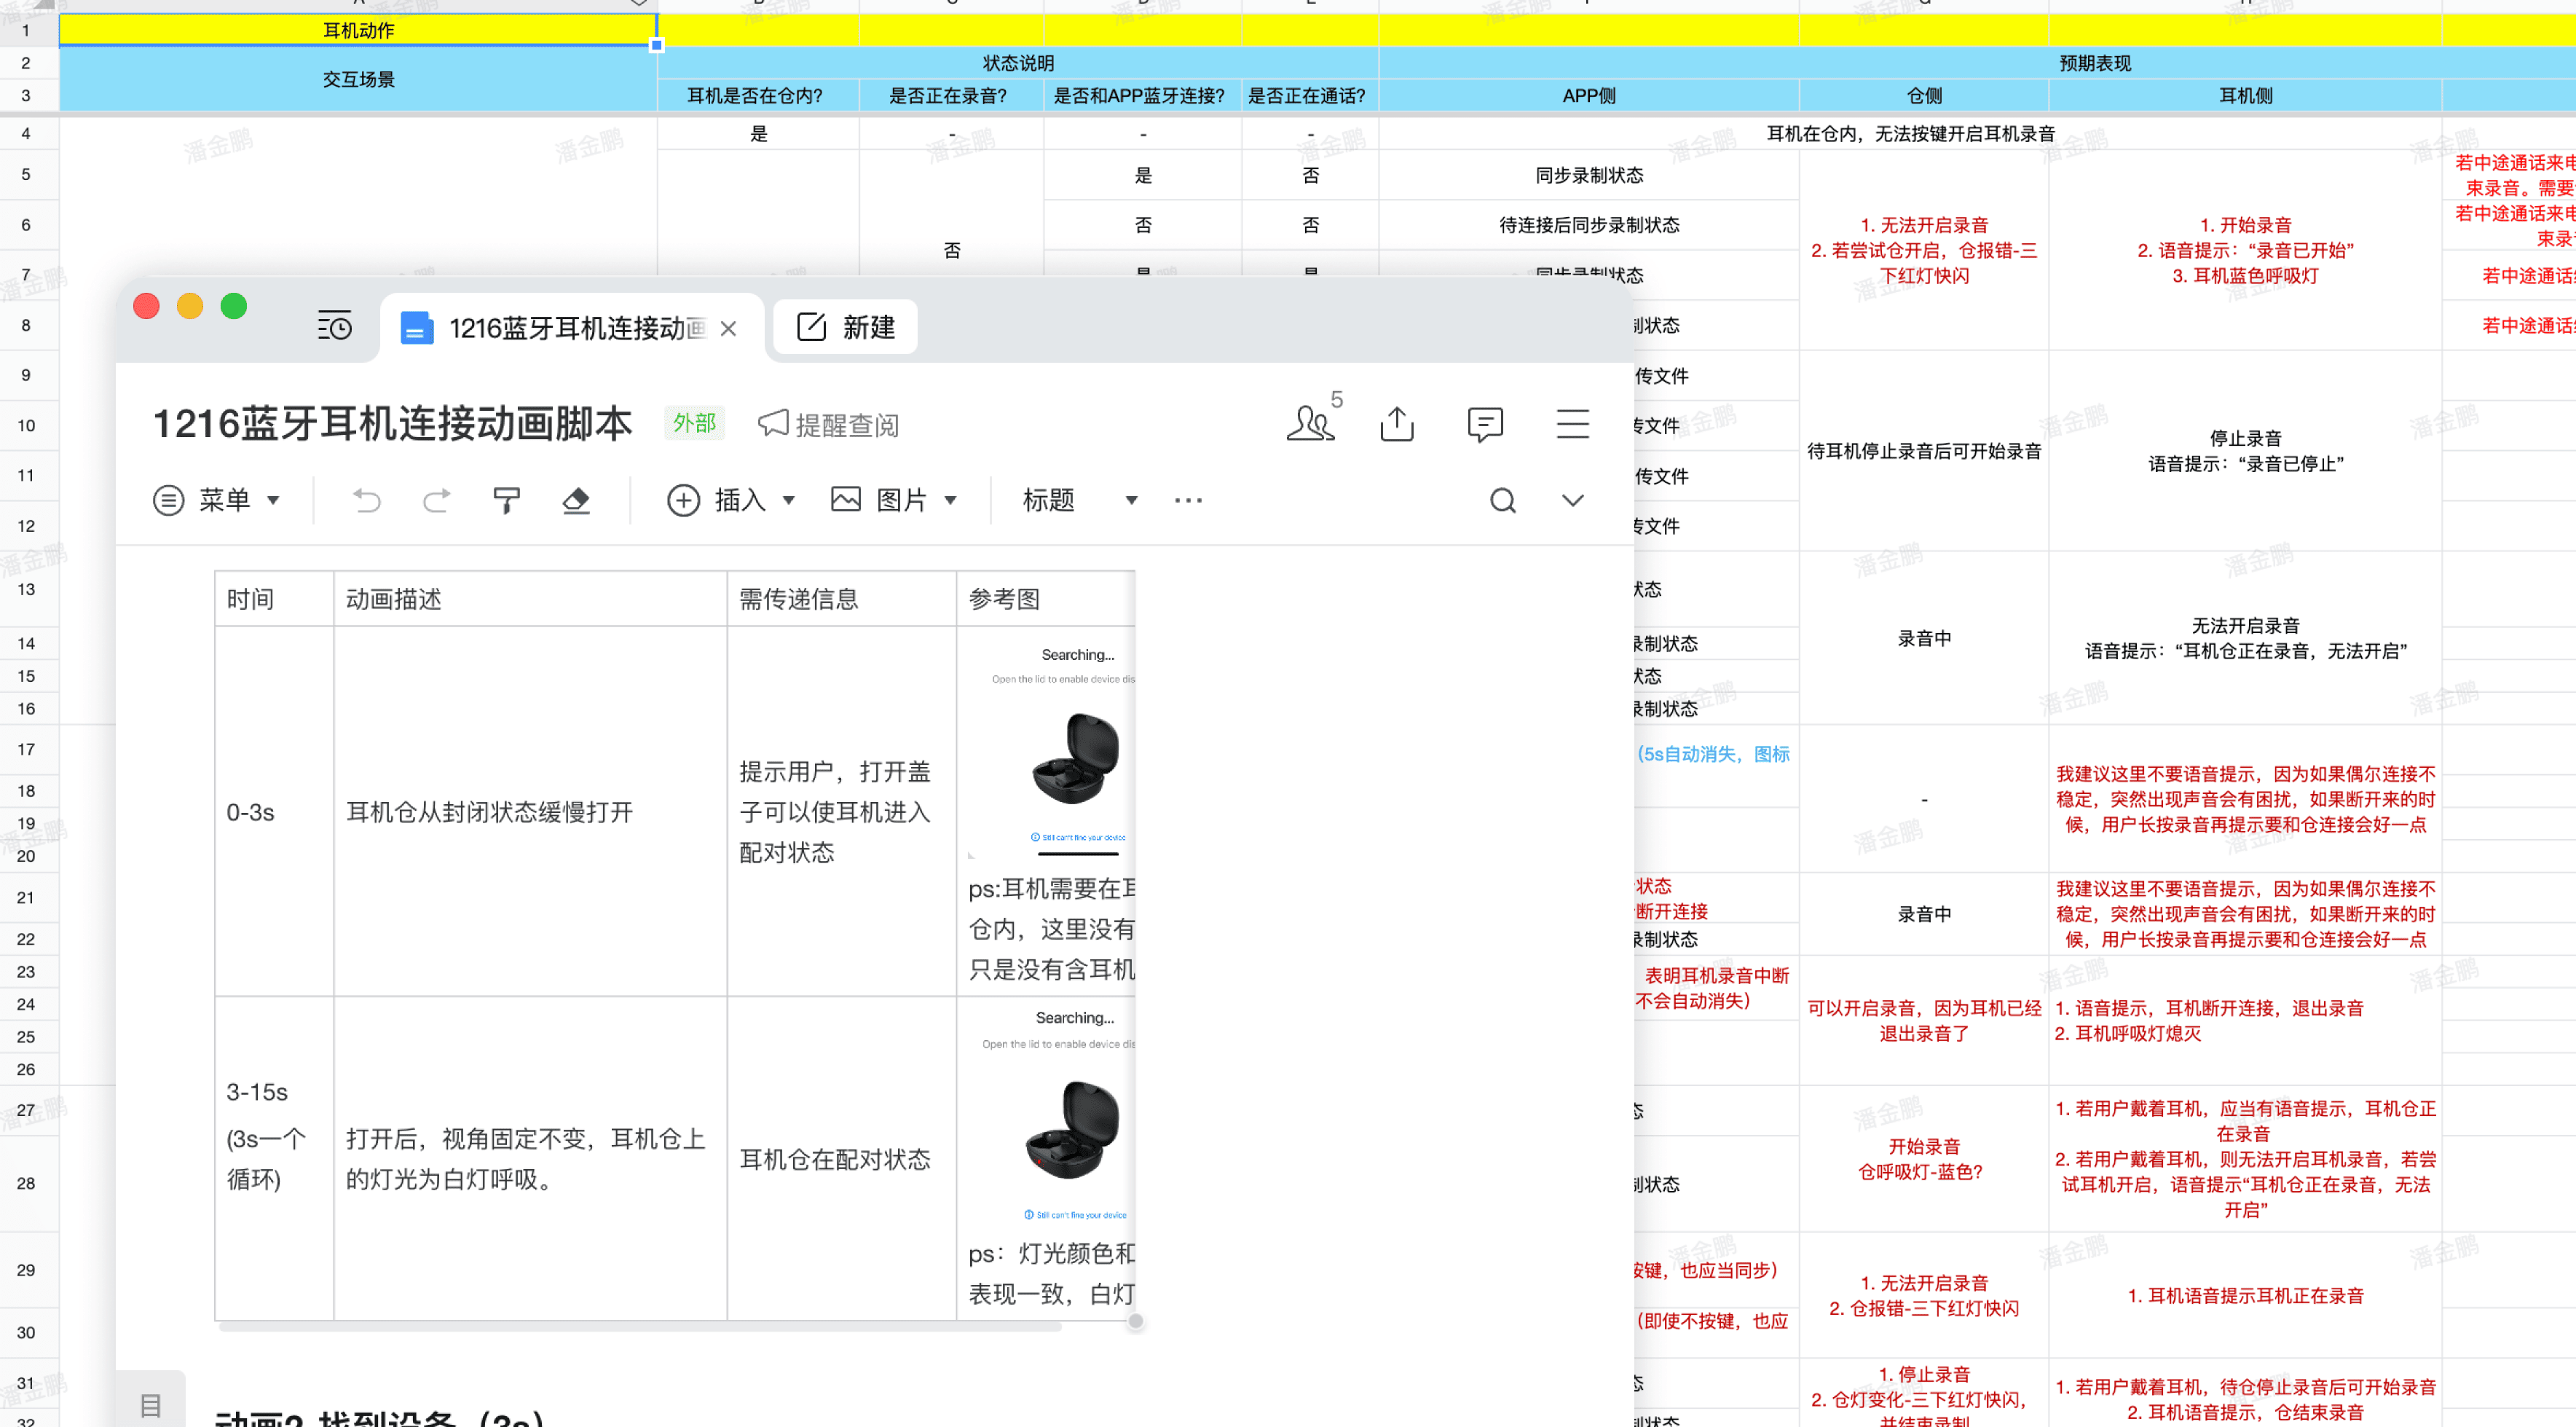The height and width of the screenshot is (1427, 2576).
Task: Open the 图片 image dropdown
Action: (x=894, y=499)
